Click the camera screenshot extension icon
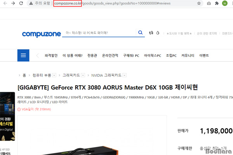The image size is (233, 155). point(209,3)
